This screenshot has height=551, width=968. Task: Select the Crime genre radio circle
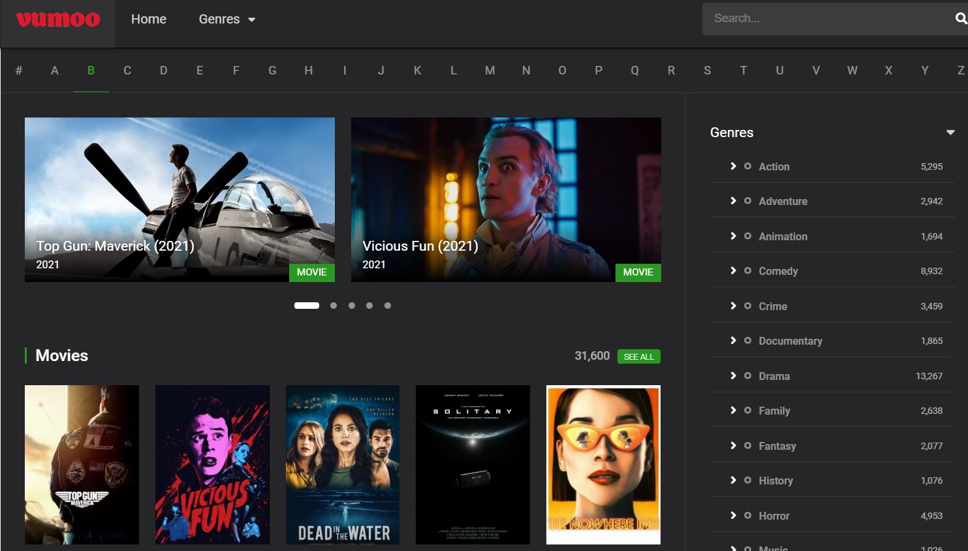[747, 306]
